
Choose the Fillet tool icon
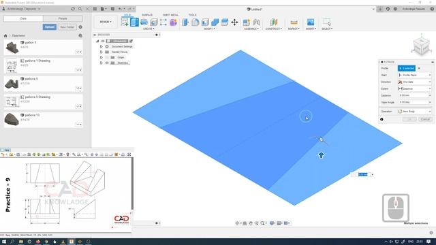tap(196, 22)
